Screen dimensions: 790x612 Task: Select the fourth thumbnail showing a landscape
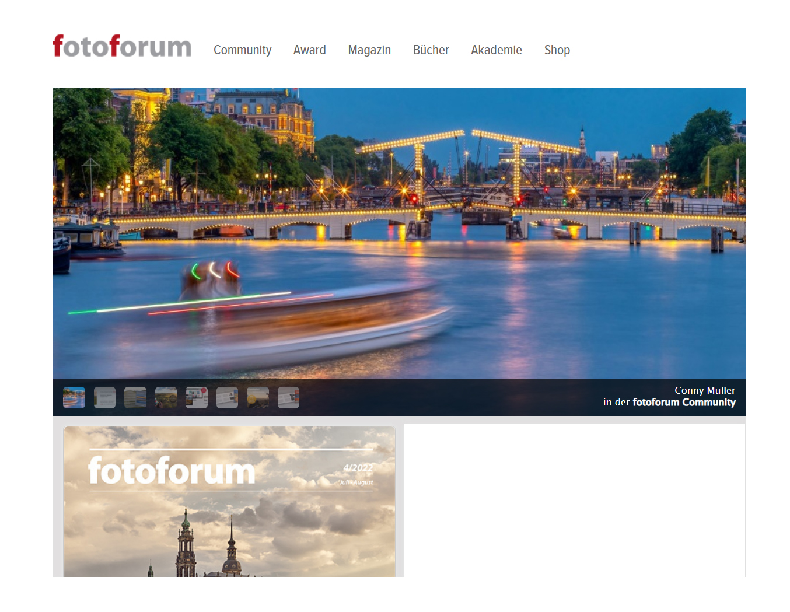tap(166, 398)
